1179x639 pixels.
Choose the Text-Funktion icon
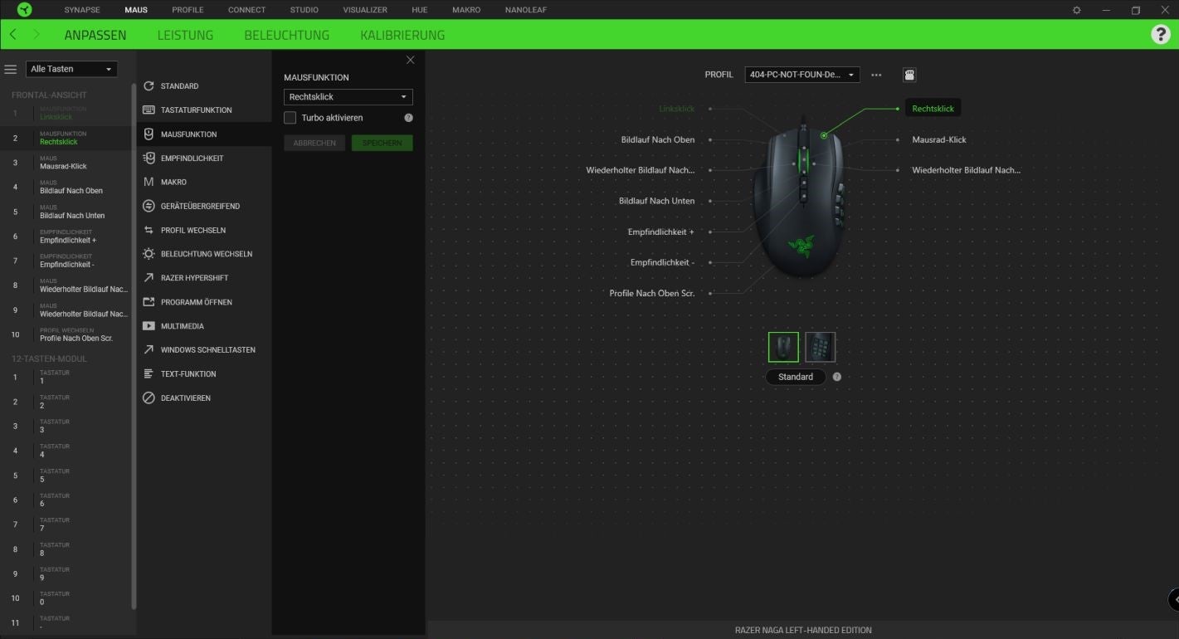[x=149, y=373]
